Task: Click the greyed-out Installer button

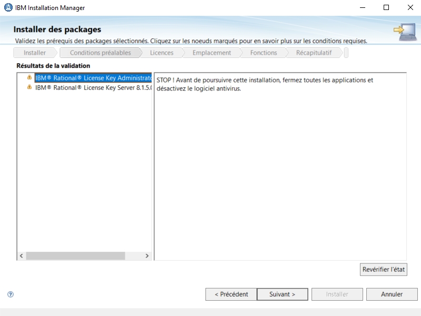Action: pos(337,294)
